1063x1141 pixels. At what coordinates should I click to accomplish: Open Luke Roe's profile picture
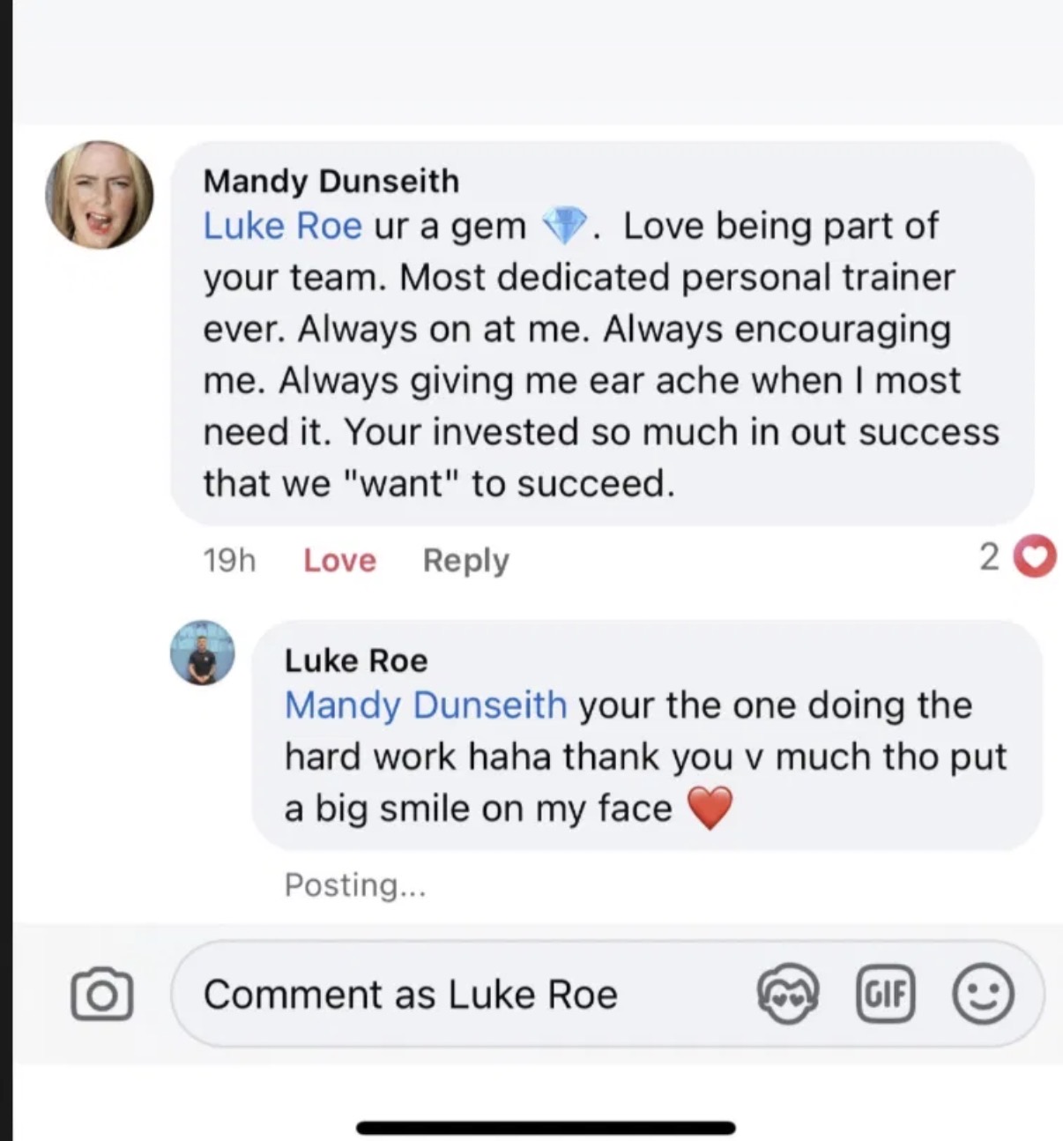click(203, 653)
